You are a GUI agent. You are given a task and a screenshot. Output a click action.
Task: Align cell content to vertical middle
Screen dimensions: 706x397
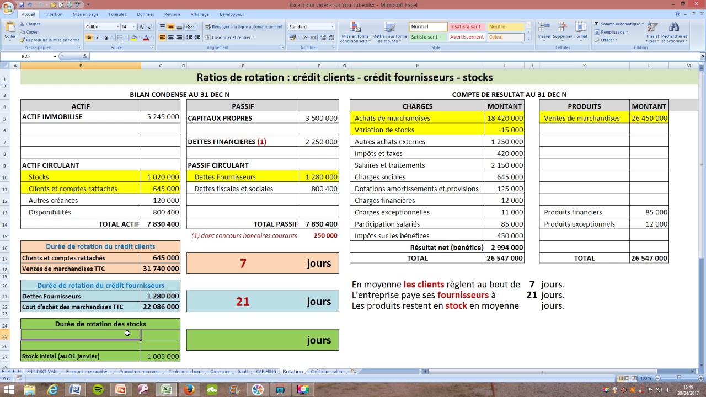[171, 26]
